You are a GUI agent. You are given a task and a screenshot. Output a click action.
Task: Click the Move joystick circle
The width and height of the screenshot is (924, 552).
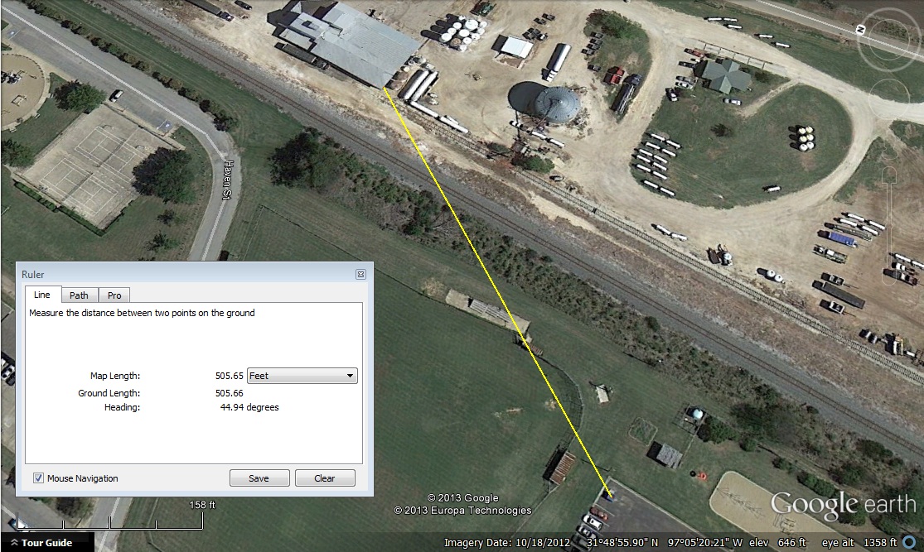[x=889, y=97]
